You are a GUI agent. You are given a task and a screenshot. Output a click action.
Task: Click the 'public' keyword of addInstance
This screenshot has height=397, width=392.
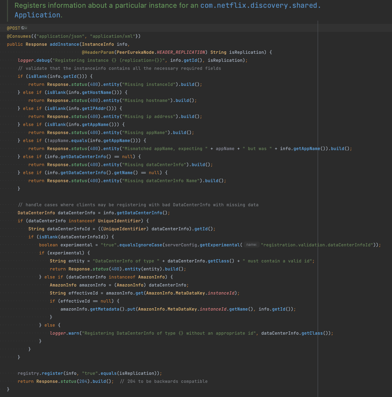pyautogui.click(x=15, y=44)
